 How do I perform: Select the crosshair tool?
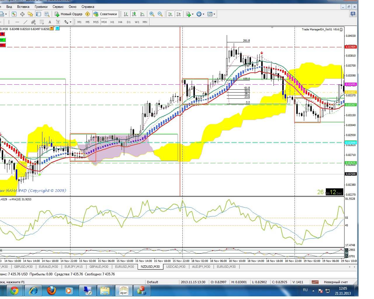(22, 14)
